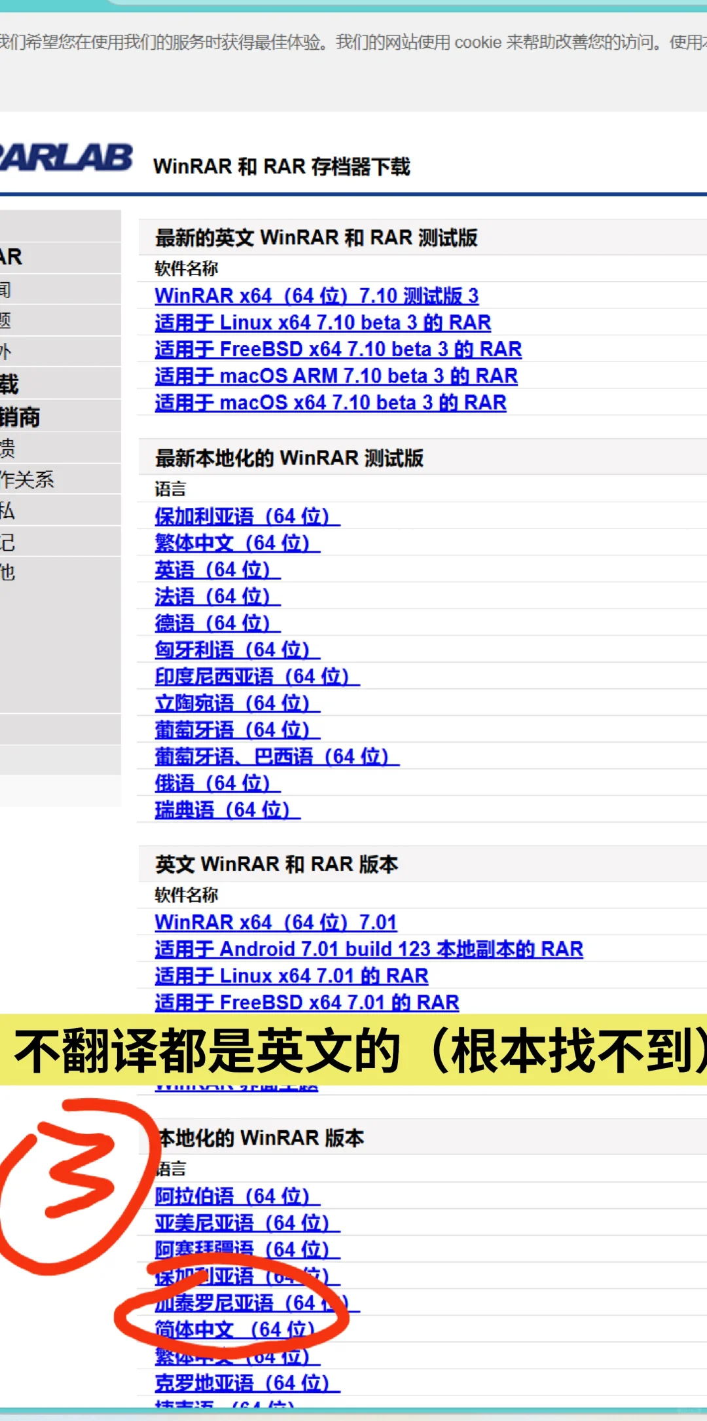Click page title WinRAR 和 RAR 存档器下载
The width and height of the screenshot is (707, 1421).
click(281, 166)
